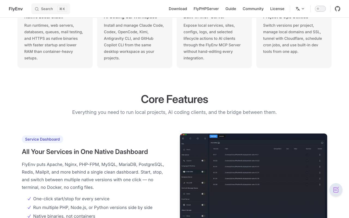
Task: Open the Search box
Action: (x=51, y=9)
